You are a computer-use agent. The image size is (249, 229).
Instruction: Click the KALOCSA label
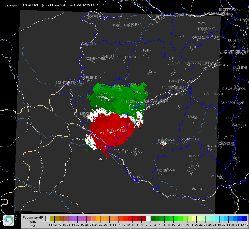pyautogui.click(x=239, y=125)
